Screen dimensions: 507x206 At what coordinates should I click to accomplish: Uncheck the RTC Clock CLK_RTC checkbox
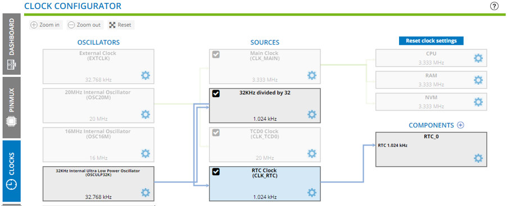tap(216, 171)
